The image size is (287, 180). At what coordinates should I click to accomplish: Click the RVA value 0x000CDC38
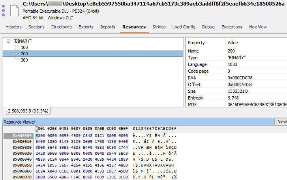240,78
